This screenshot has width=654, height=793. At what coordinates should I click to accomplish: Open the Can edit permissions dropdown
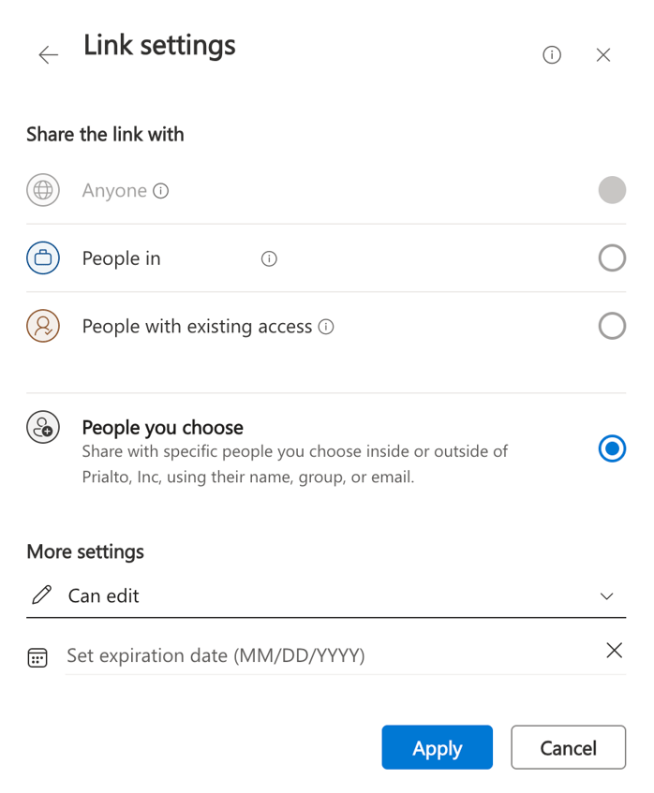(x=328, y=595)
